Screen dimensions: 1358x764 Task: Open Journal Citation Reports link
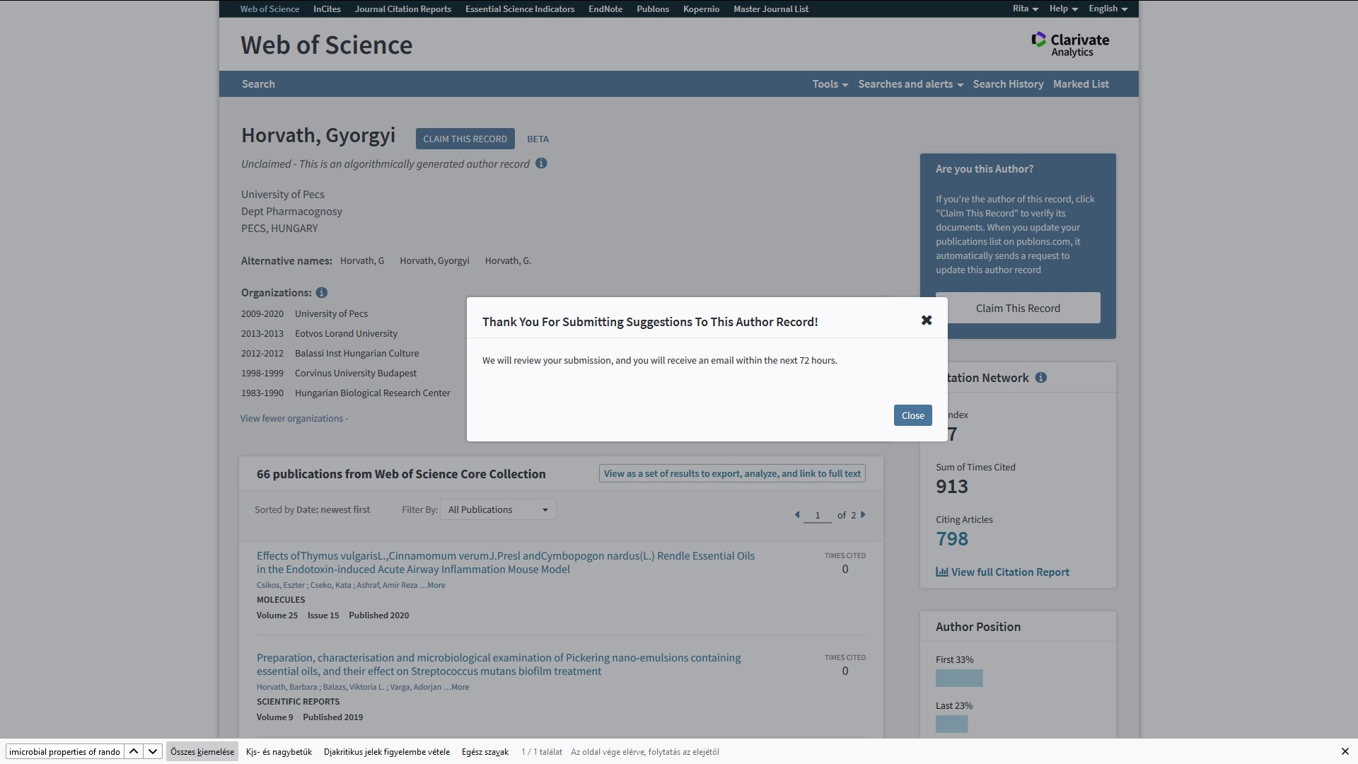coord(402,8)
